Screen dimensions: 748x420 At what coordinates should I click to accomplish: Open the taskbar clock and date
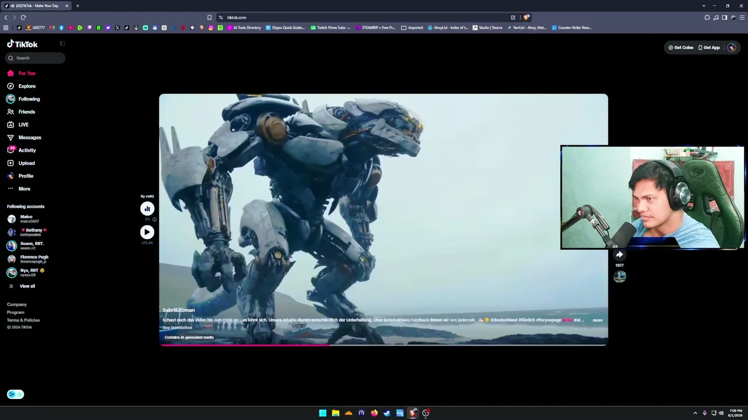pyautogui.click(x=736, y=413)
